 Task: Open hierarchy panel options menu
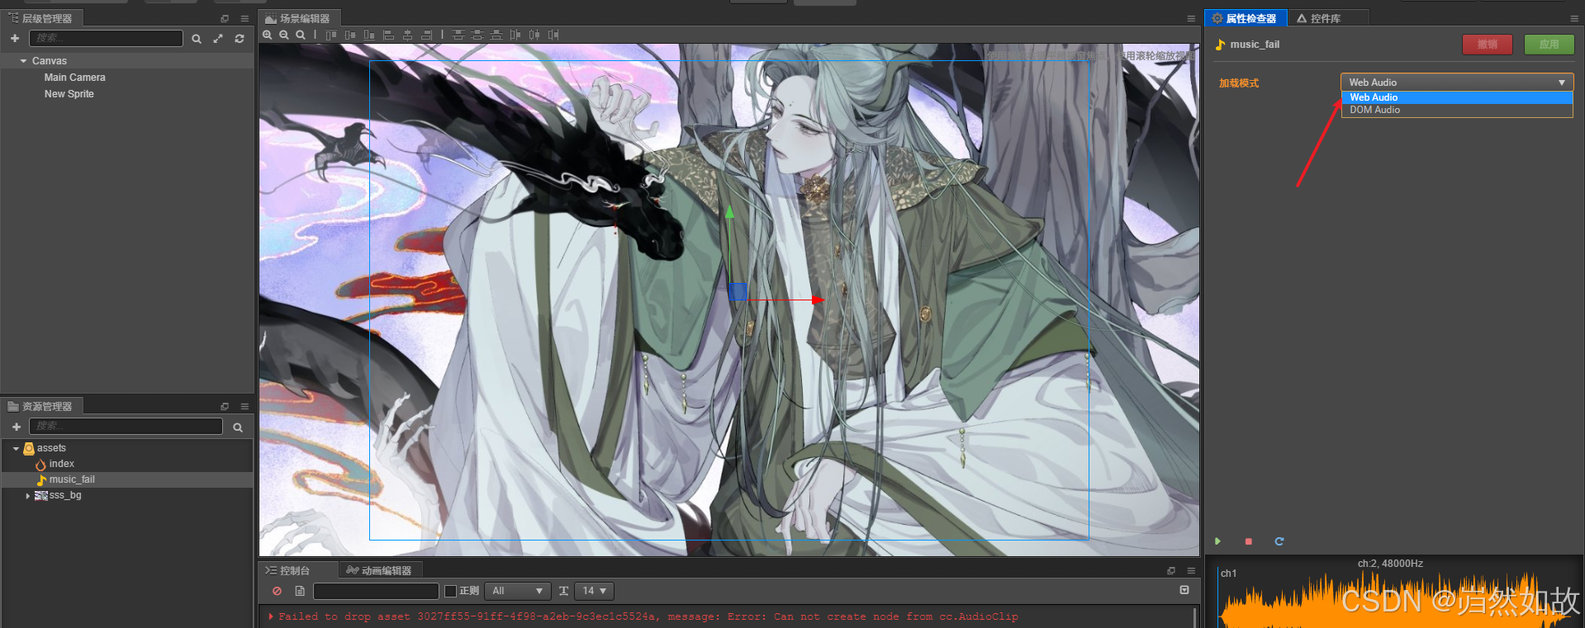click(244, 18)
